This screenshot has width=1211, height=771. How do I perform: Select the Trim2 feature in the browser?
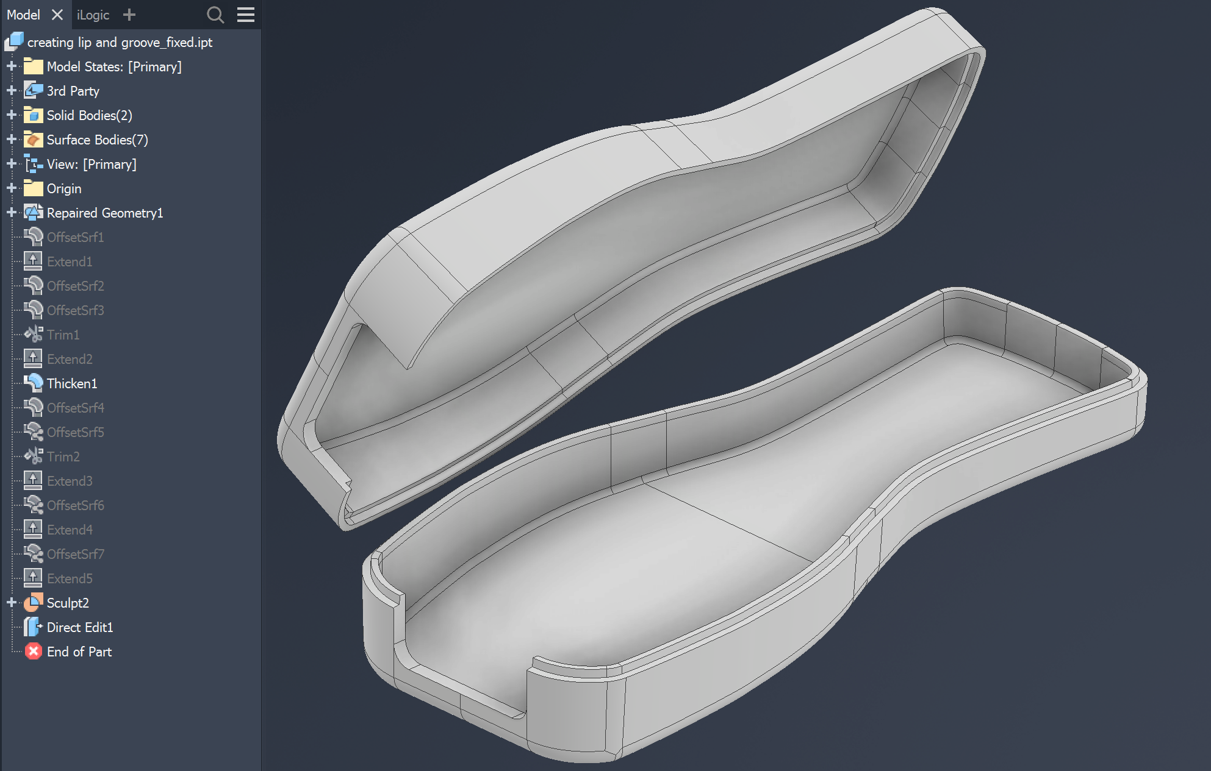pyautogui.click(x=63, y=456)
